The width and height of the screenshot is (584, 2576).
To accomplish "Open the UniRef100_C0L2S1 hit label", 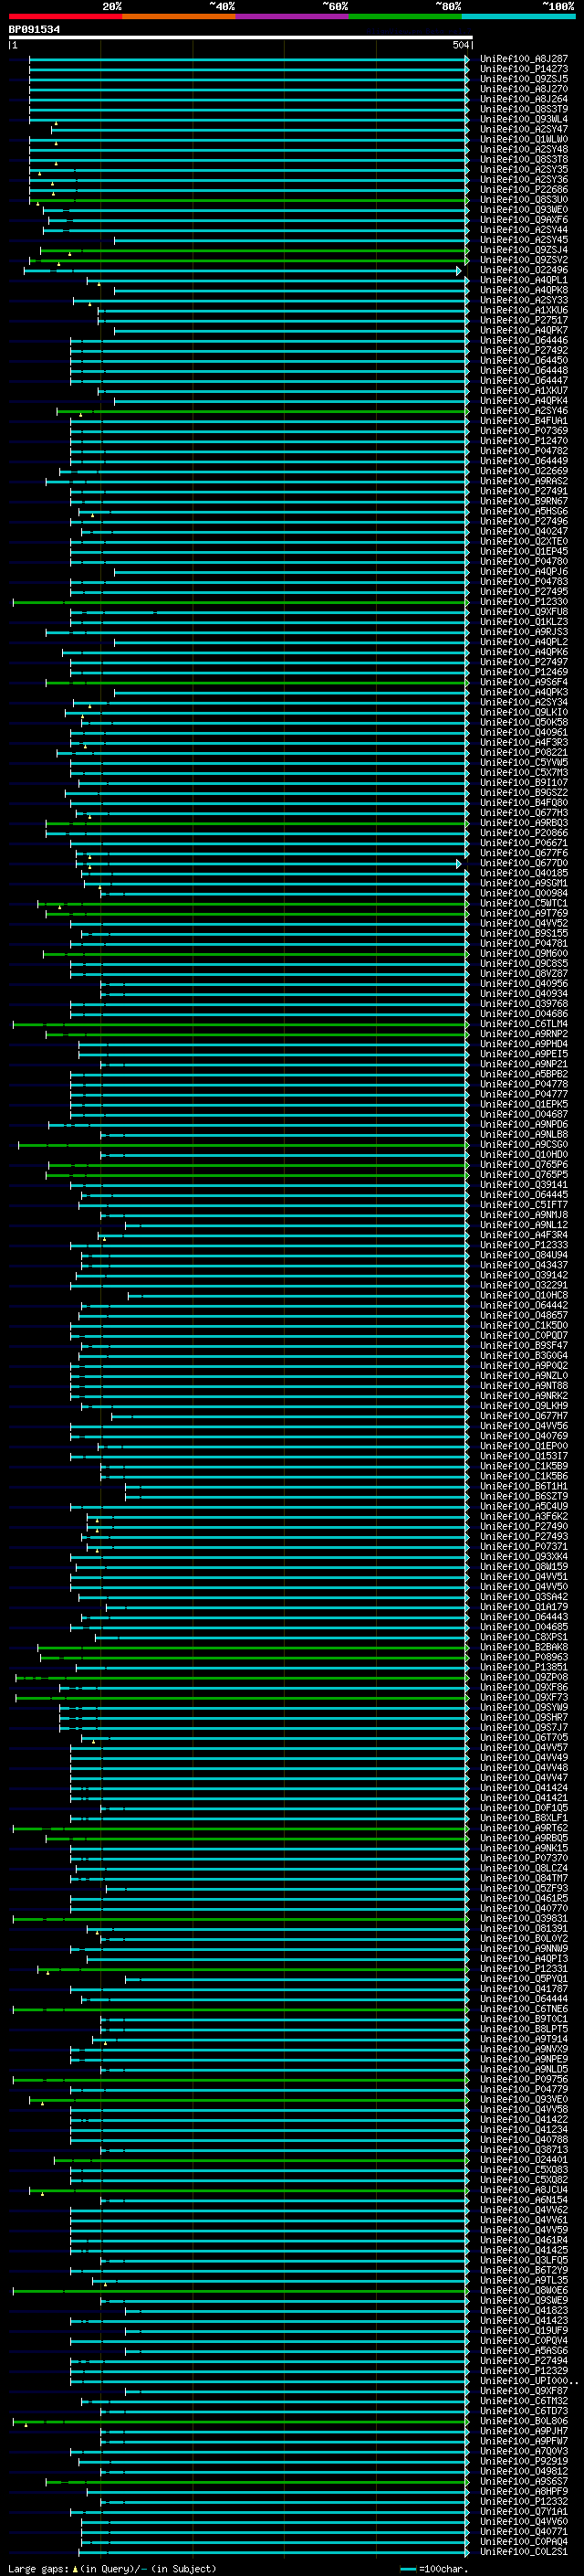I will [x=524, y=2551].
